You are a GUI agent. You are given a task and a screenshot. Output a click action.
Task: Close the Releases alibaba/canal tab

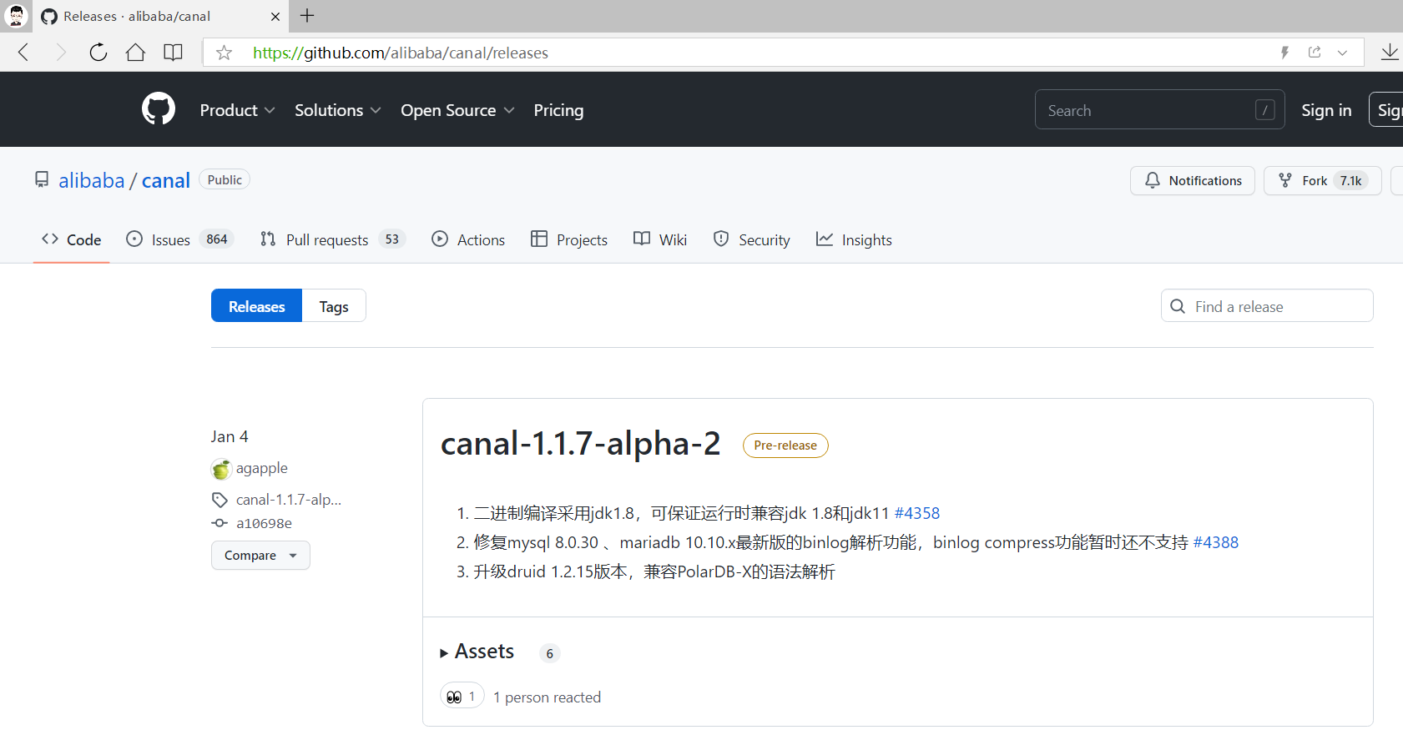pos(275,17)
